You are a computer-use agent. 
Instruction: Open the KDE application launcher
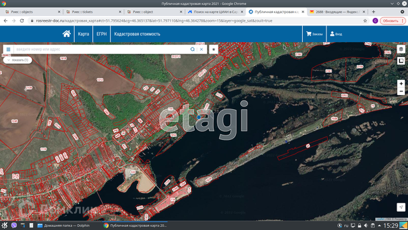tap(4, 225)
